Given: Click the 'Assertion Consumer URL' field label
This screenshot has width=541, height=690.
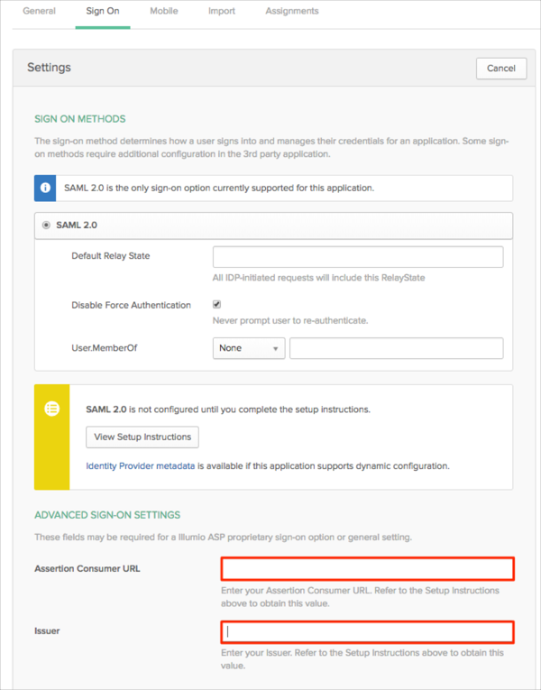Looking at the screenshot, I should click(87, 568).
